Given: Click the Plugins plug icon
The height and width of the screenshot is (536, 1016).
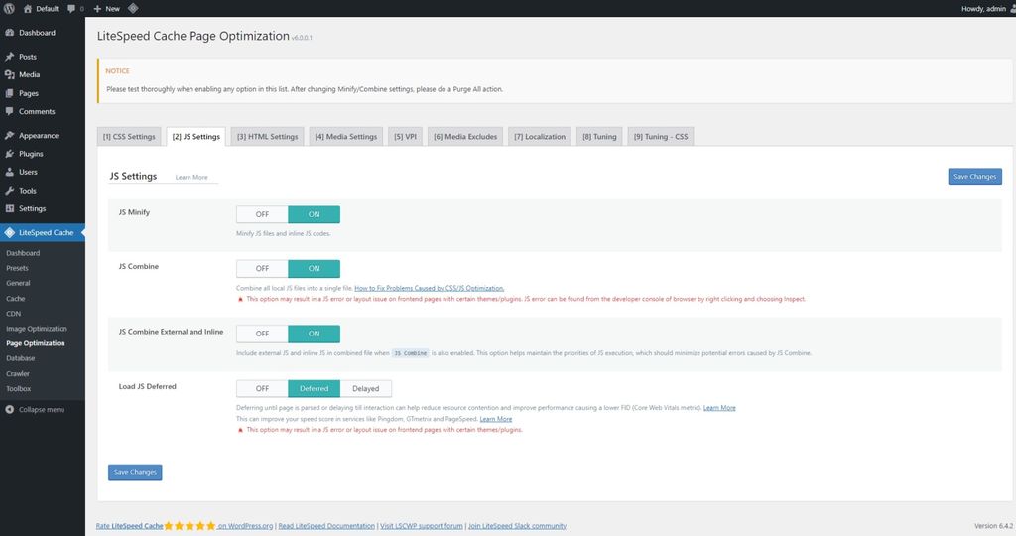Looking at the screenshot, I should pyautogui.click(x=10, y=154).
